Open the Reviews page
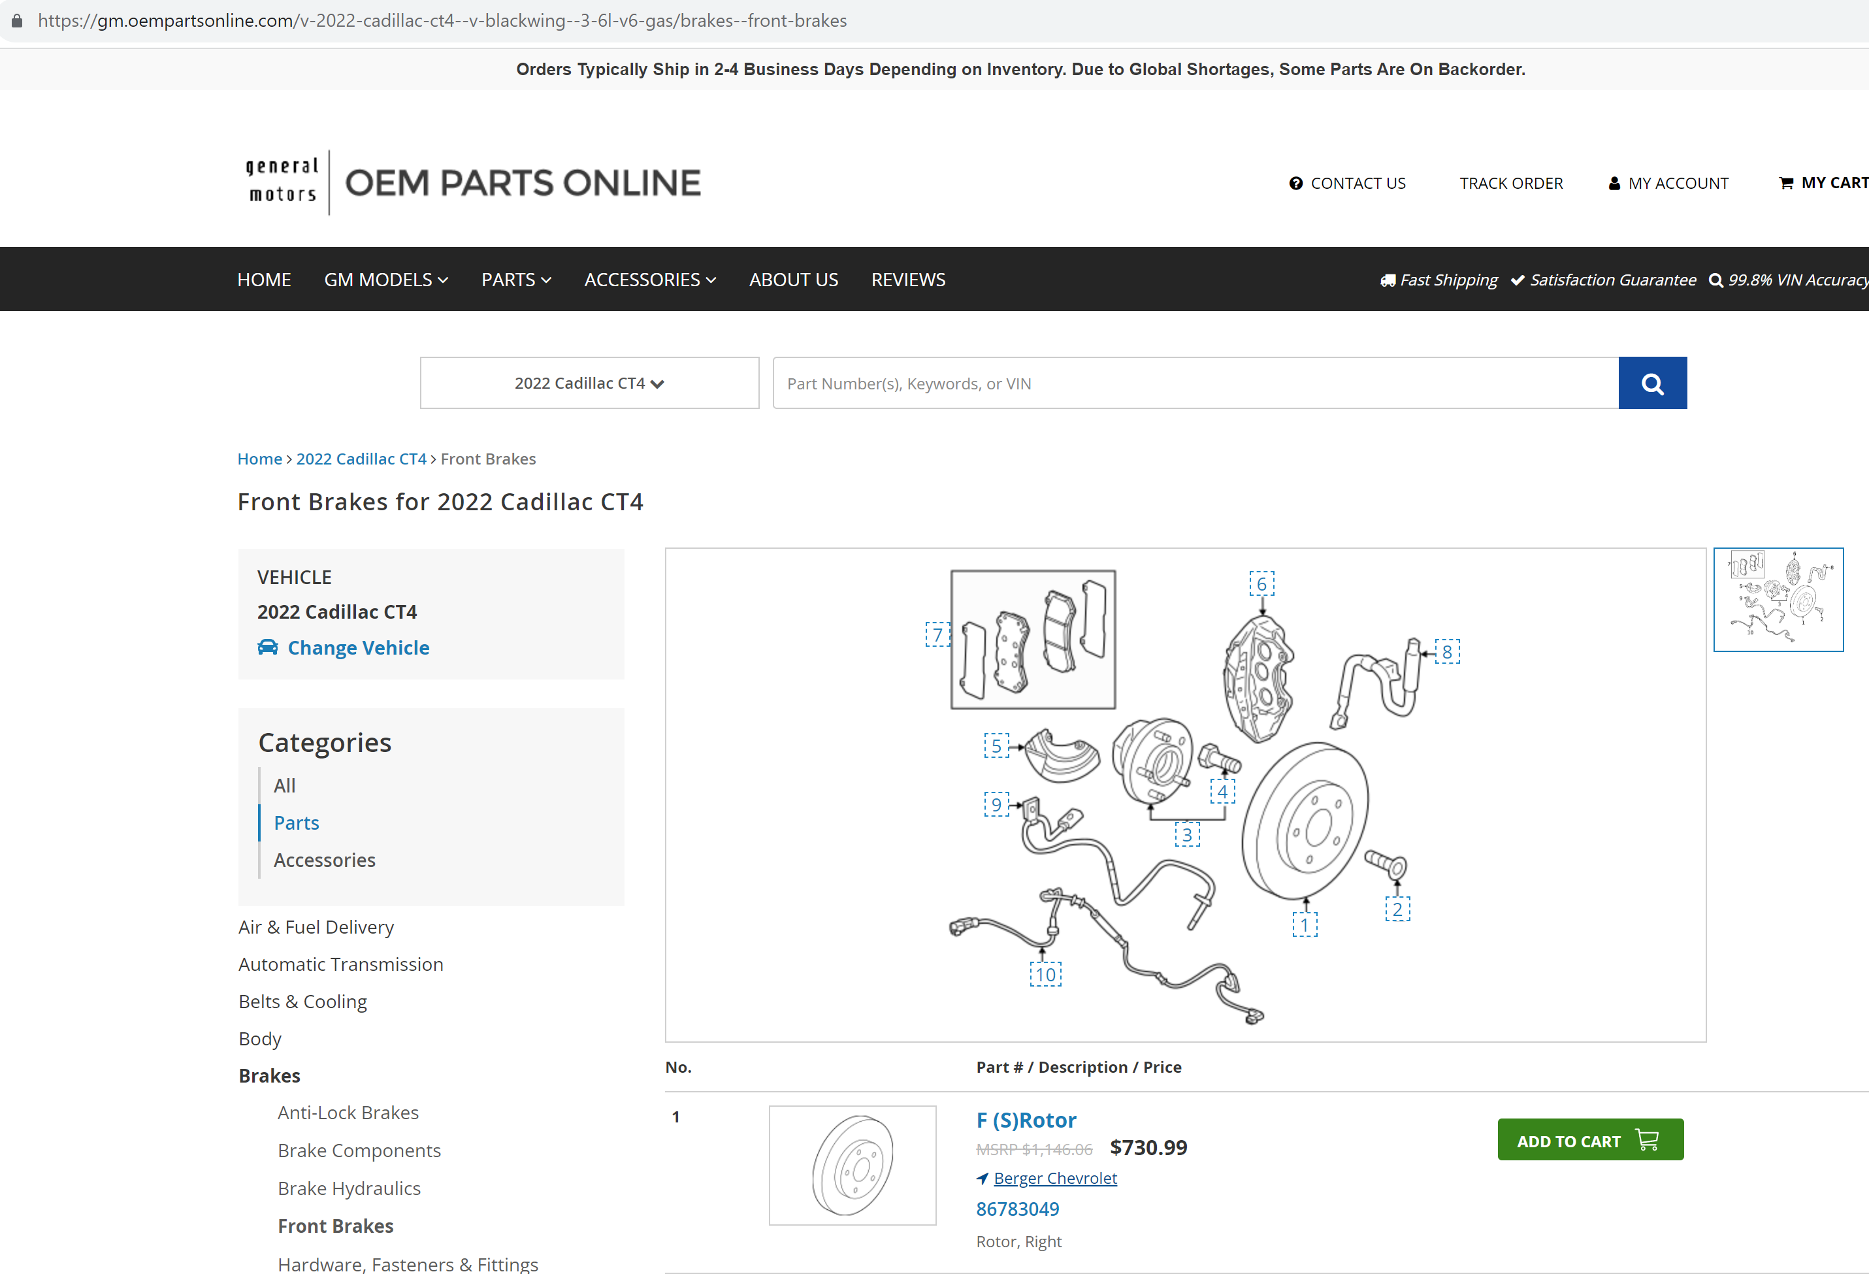The height and width of the screenshot is (1274, 1869). 908,279
